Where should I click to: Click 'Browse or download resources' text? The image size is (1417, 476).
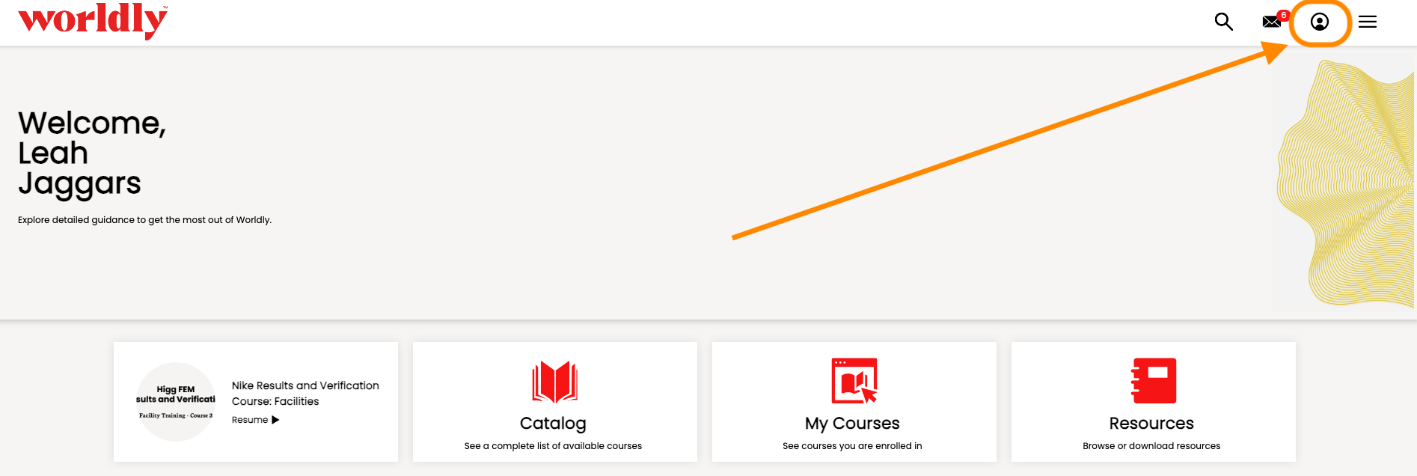(1151, 446)
